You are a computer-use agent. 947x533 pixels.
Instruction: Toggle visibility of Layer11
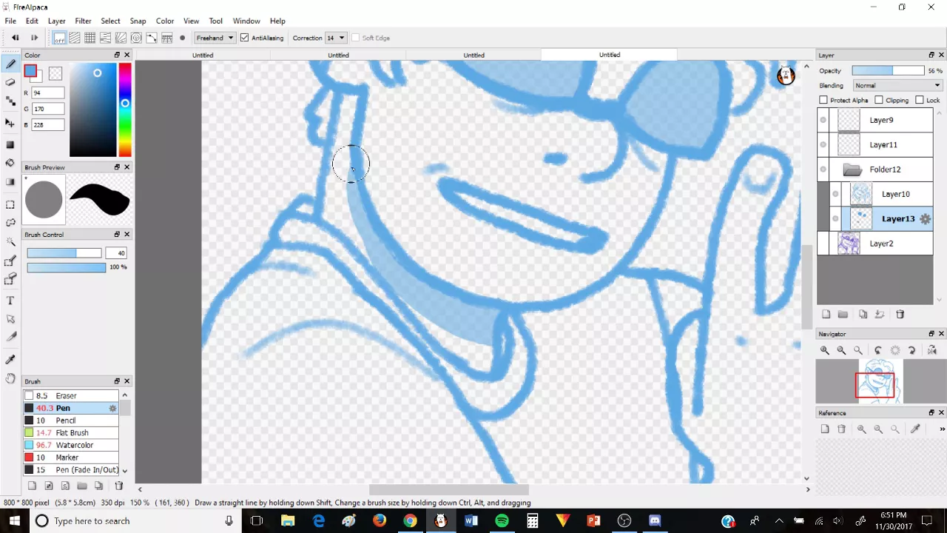(823, 145)
